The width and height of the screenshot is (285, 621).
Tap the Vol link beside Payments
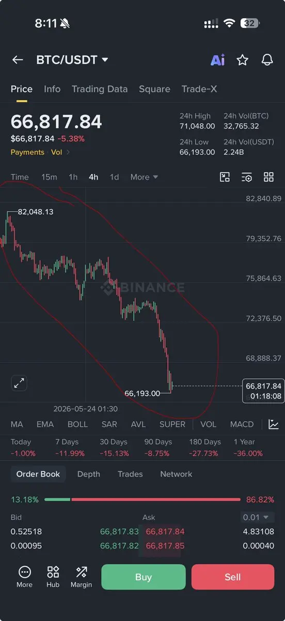(x=56, y=152)
